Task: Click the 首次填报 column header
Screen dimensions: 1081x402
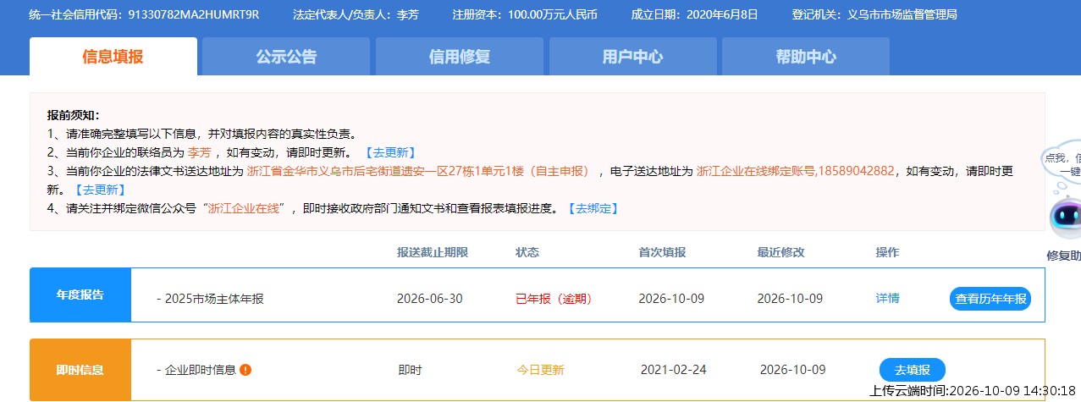Action: (662, 252)
